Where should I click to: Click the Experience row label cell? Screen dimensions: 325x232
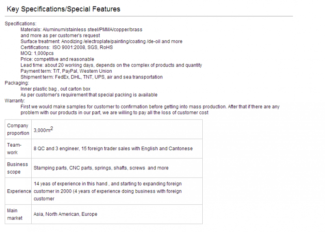click(x=18, y=191)
